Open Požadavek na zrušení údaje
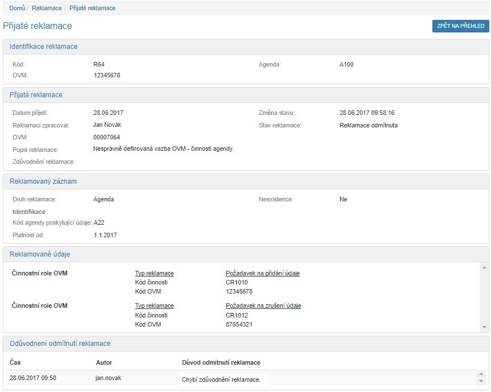Screen dimensions: 491x392 (263, 306)
